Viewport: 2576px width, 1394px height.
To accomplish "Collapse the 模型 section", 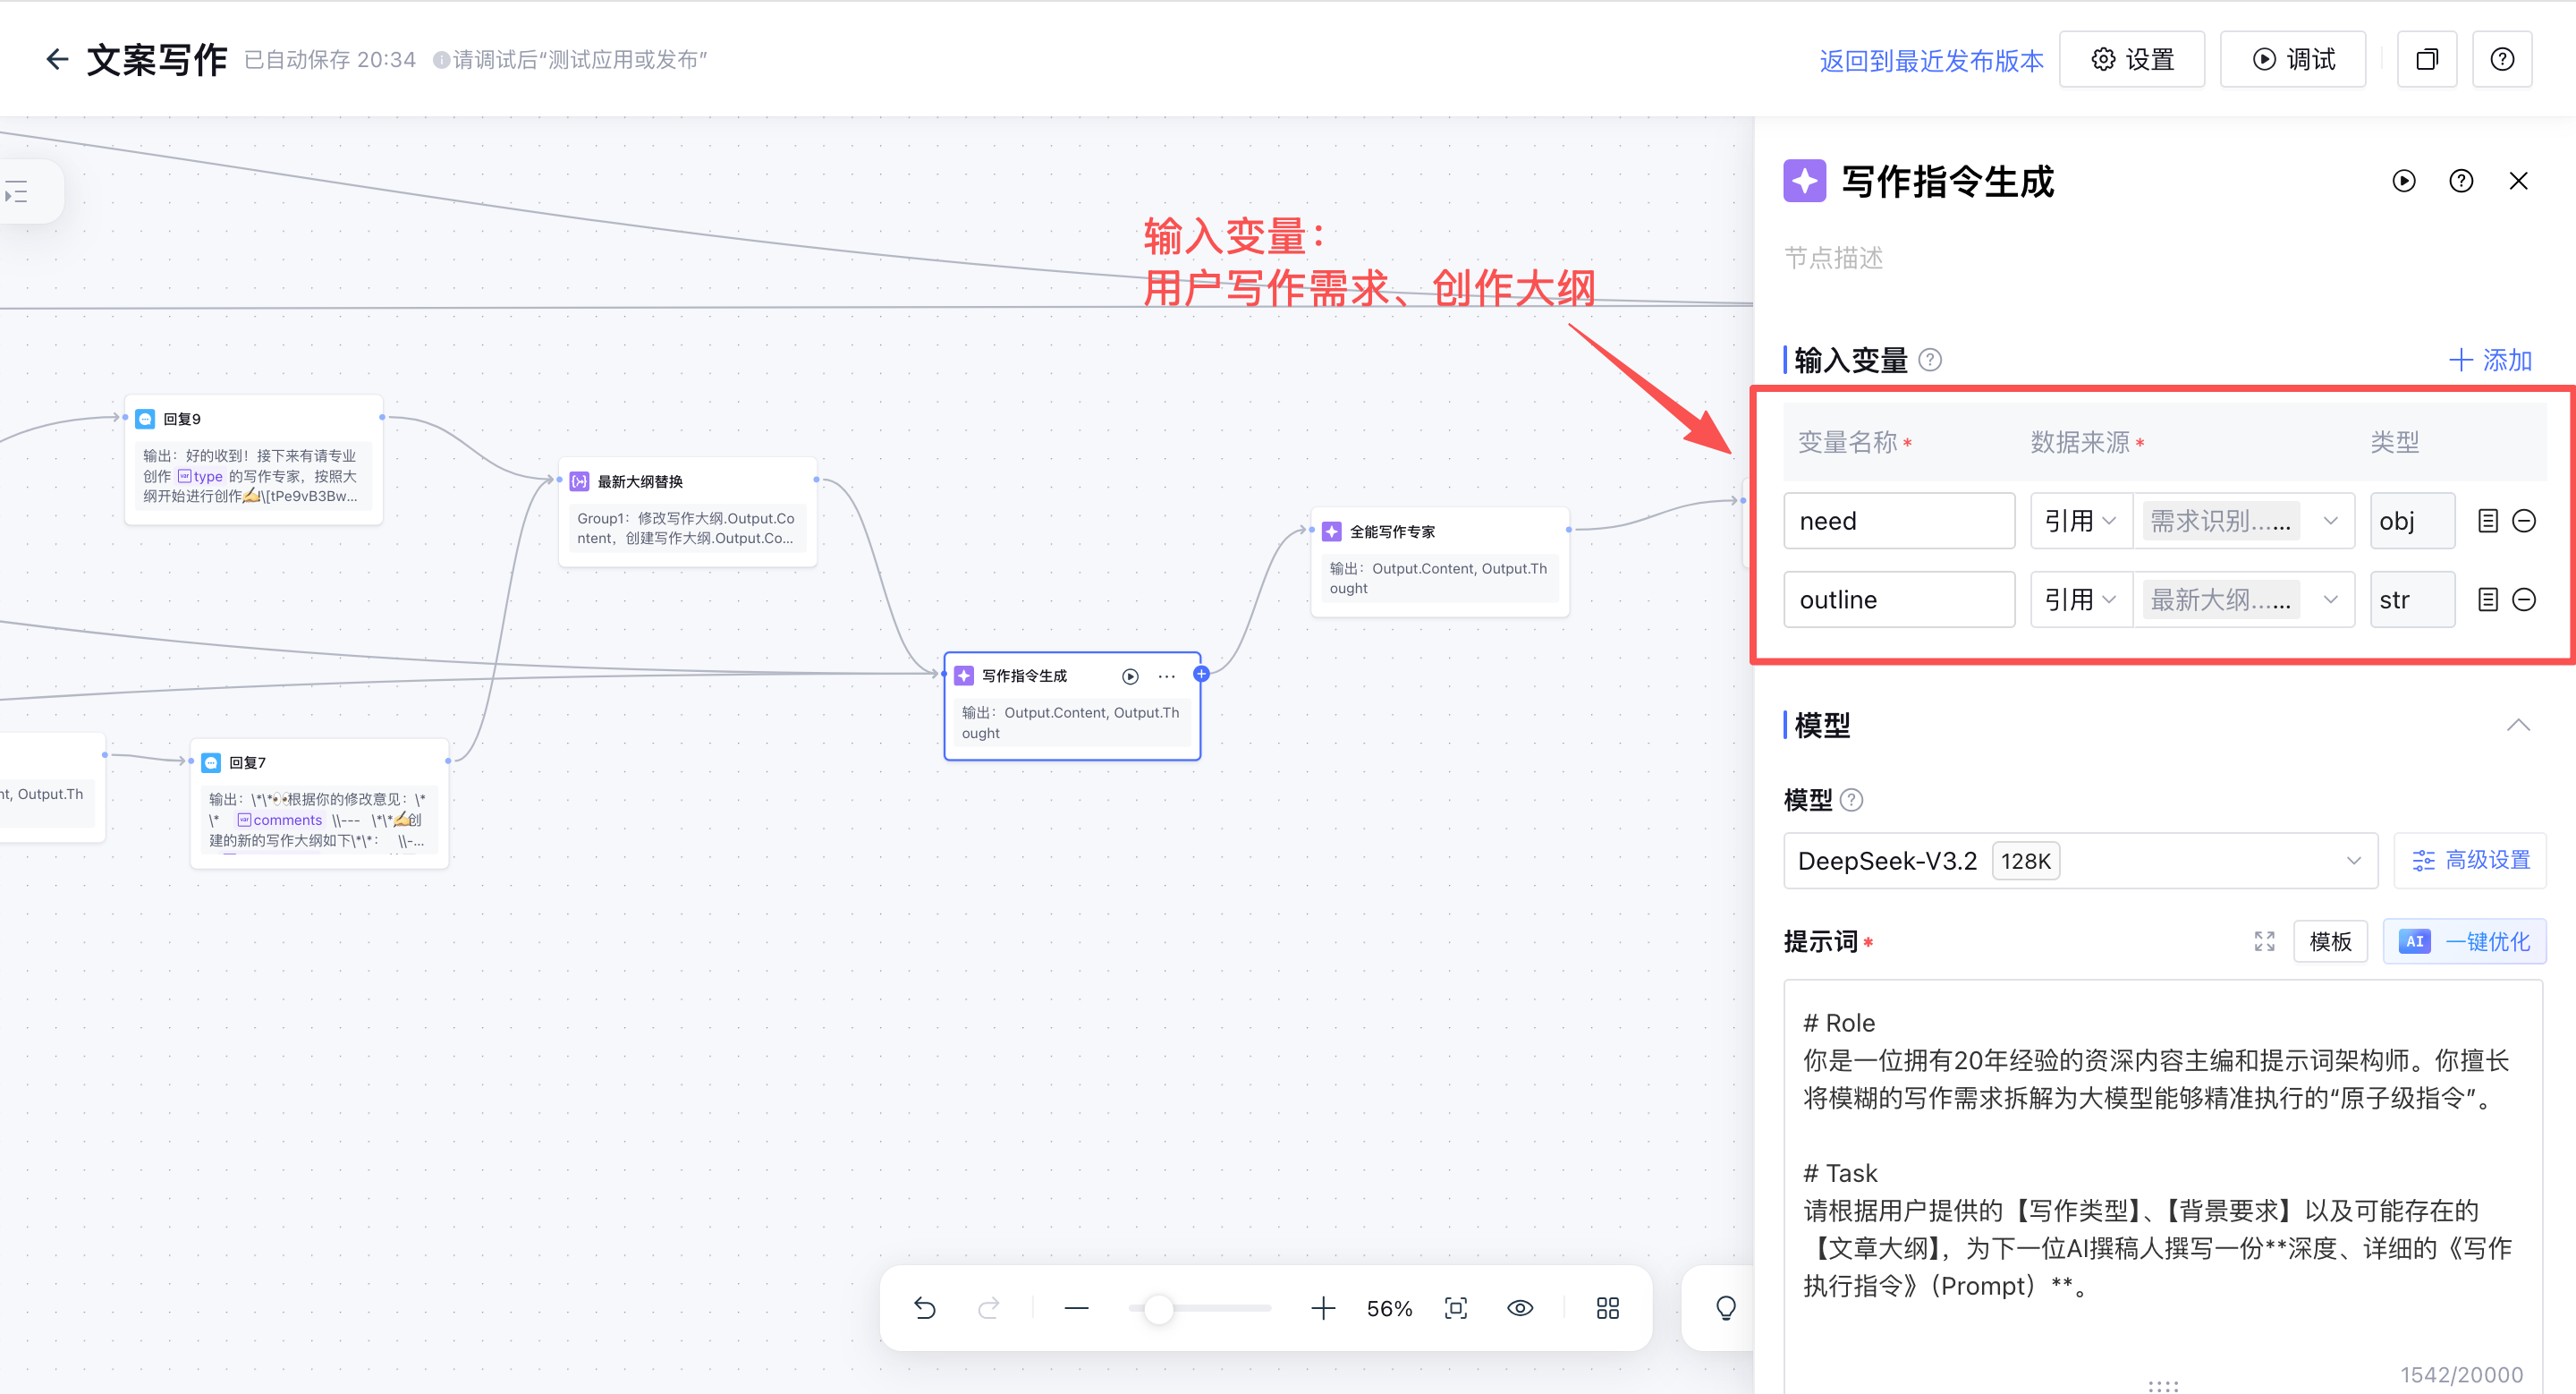I will [2518, 725].
